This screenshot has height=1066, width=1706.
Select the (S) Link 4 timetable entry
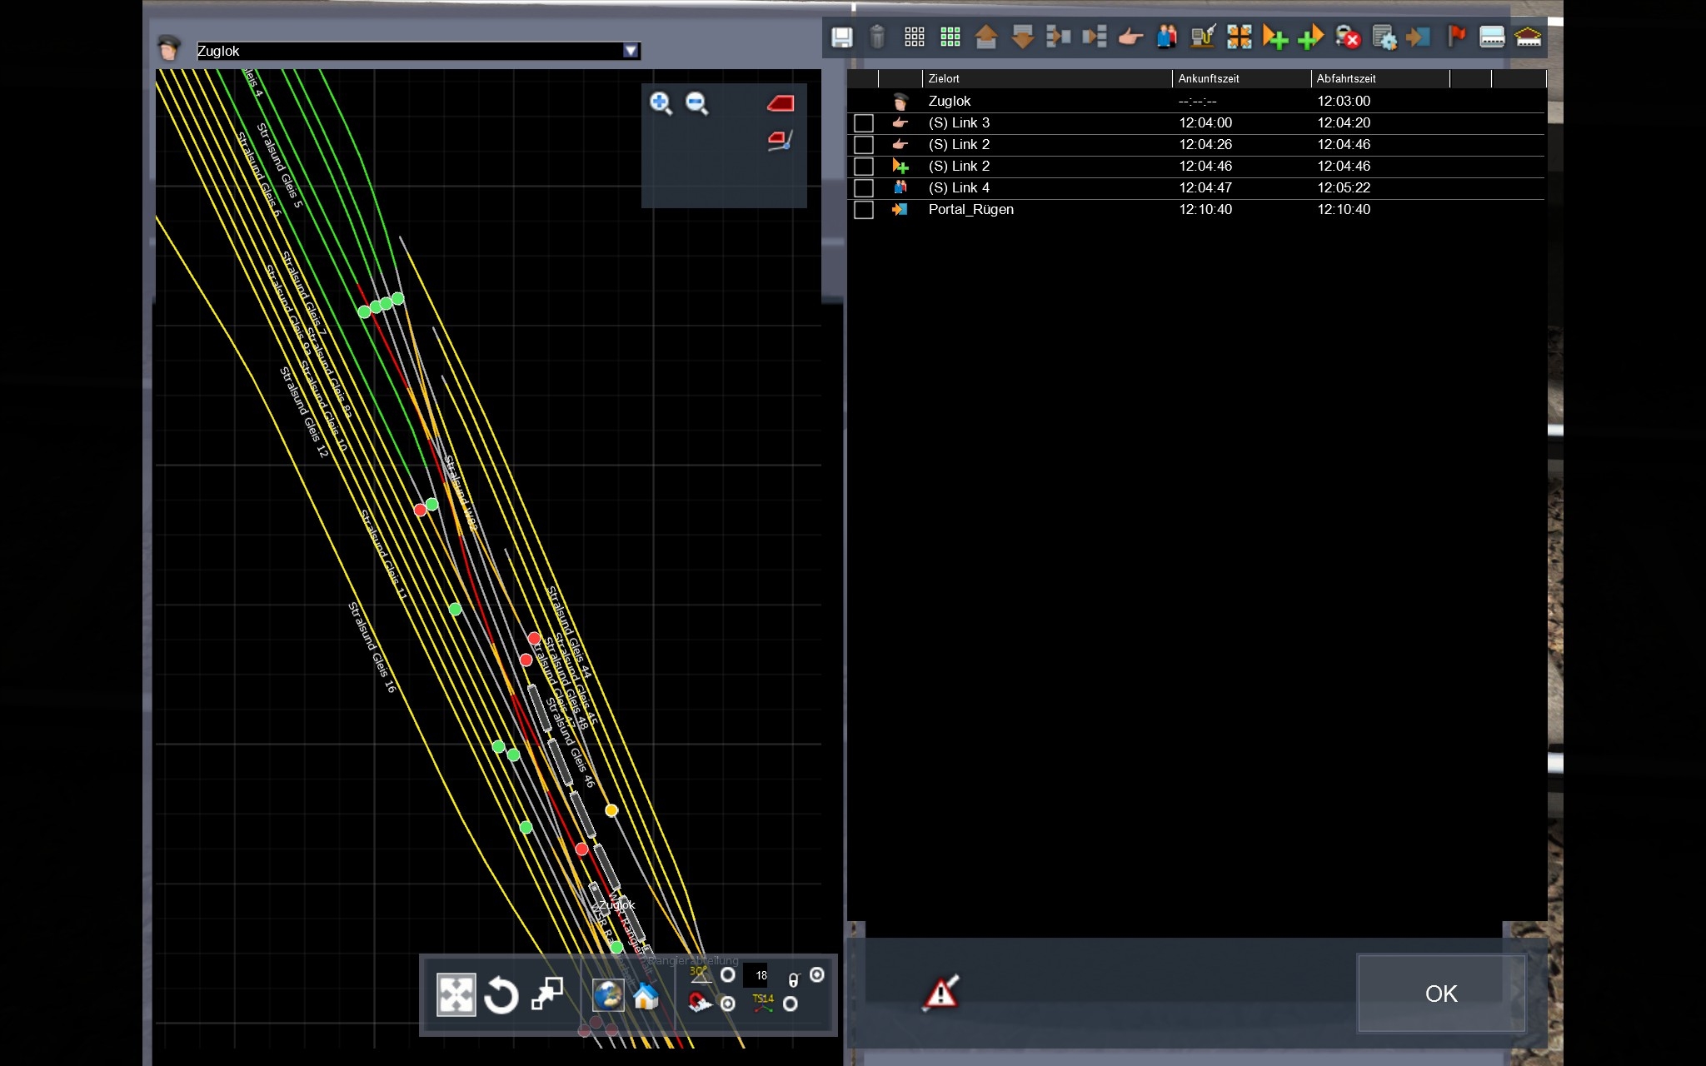pyautogui.click(x=959, y=188)
